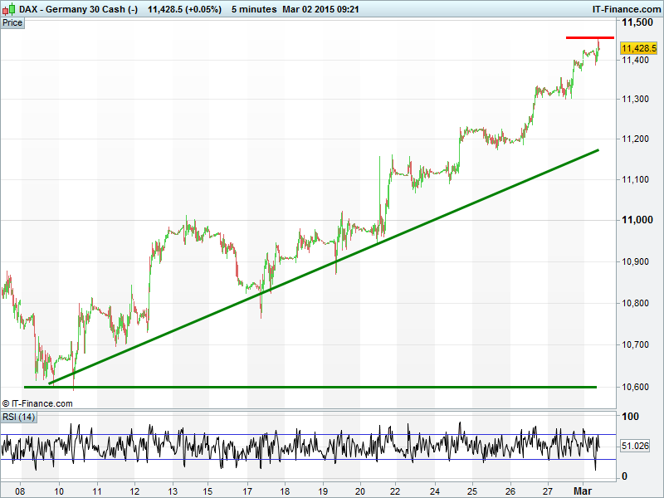Click the 11,000 price axis label

tap(638, 220)
